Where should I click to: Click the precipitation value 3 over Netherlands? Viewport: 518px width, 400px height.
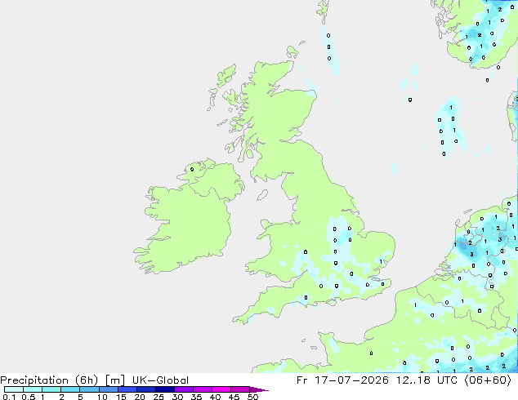(471, 254)
